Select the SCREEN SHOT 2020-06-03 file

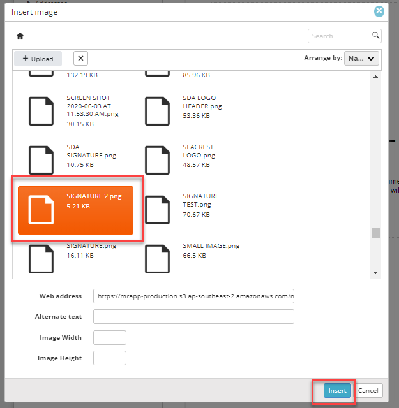tap(74, 111)
